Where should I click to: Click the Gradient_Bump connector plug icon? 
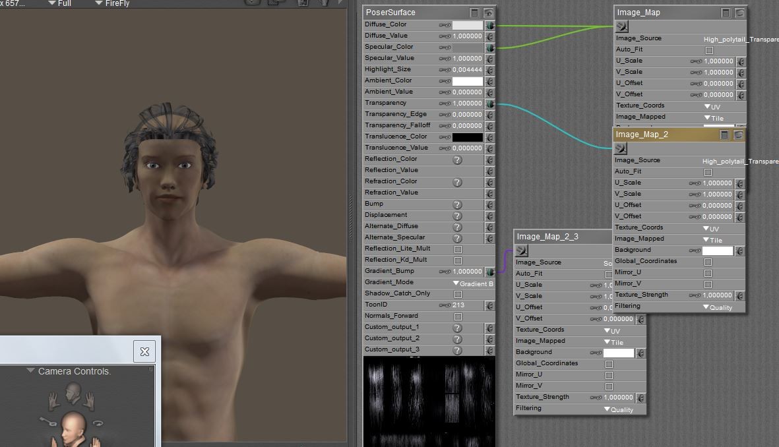[489, 272]
